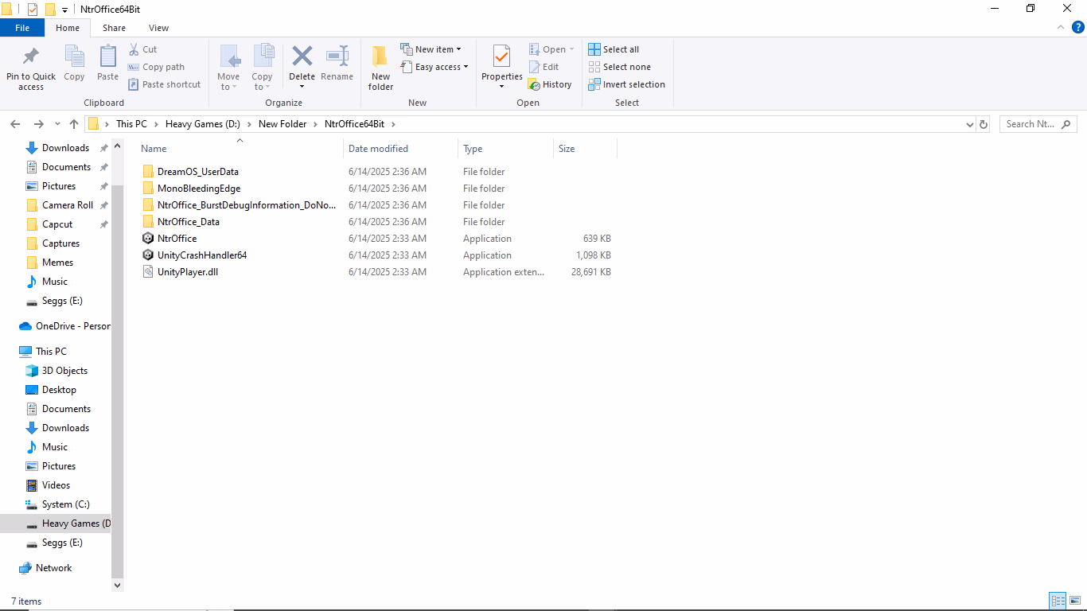Expand address bar history dropdown arrow
Screen dimensions: 1087x611
pos(969,124)
